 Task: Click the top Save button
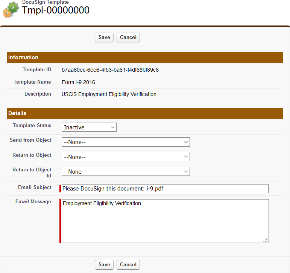pos(104,37)
